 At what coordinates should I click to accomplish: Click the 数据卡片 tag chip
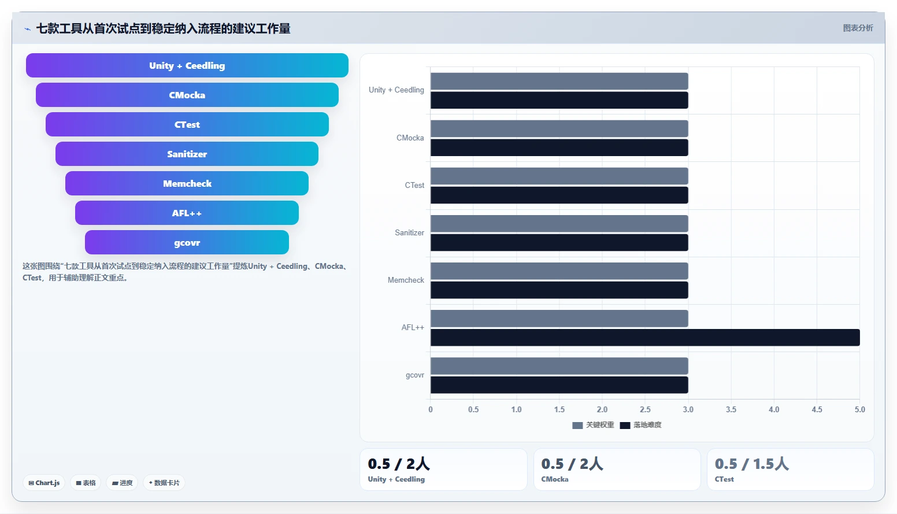[164, 483]
